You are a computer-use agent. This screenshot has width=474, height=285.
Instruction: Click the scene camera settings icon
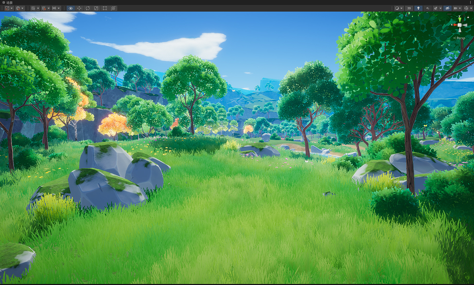click(456, 8)
